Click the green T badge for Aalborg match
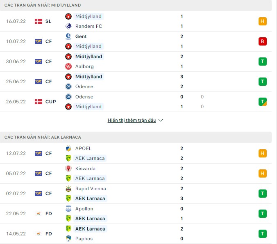This screenshot has height=244, width=277. pyautogui.click(x=263, y=62)
